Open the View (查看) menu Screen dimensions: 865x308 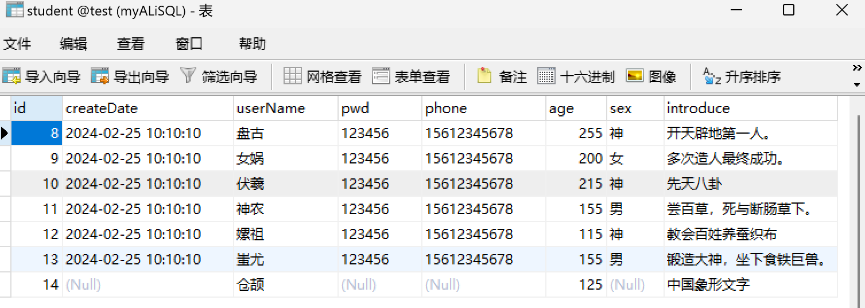coord(131,44)
